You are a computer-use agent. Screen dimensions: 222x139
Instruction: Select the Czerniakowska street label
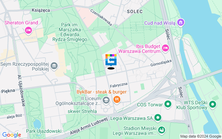click(x=101, y=17)
